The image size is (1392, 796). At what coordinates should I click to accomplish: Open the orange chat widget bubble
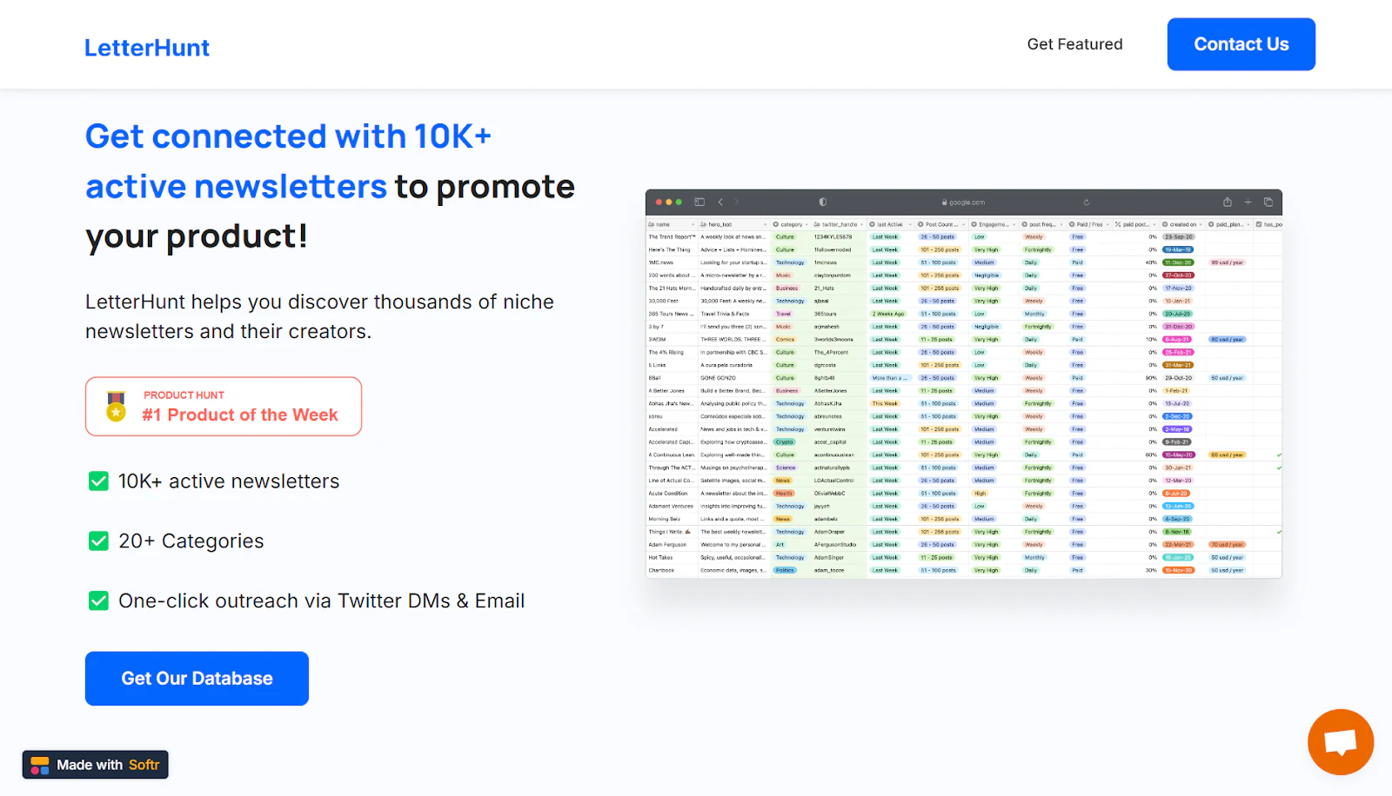(1340, 742)
